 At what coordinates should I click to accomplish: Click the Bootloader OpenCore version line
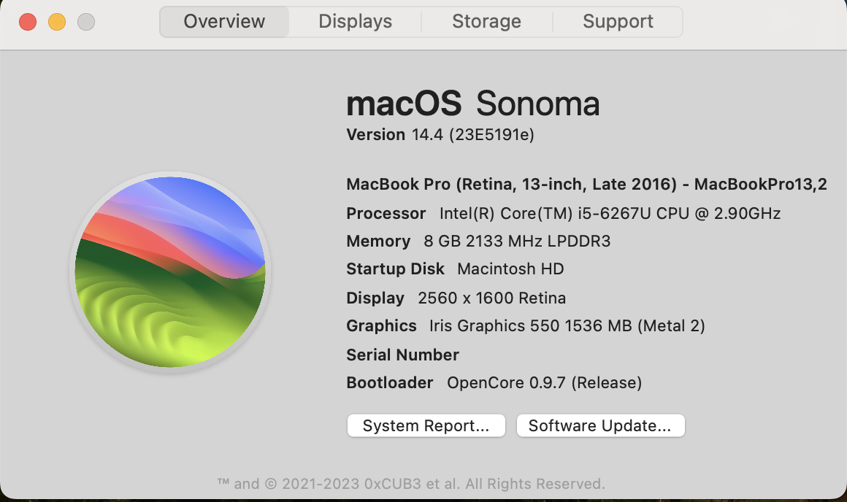tap(494, 383)
